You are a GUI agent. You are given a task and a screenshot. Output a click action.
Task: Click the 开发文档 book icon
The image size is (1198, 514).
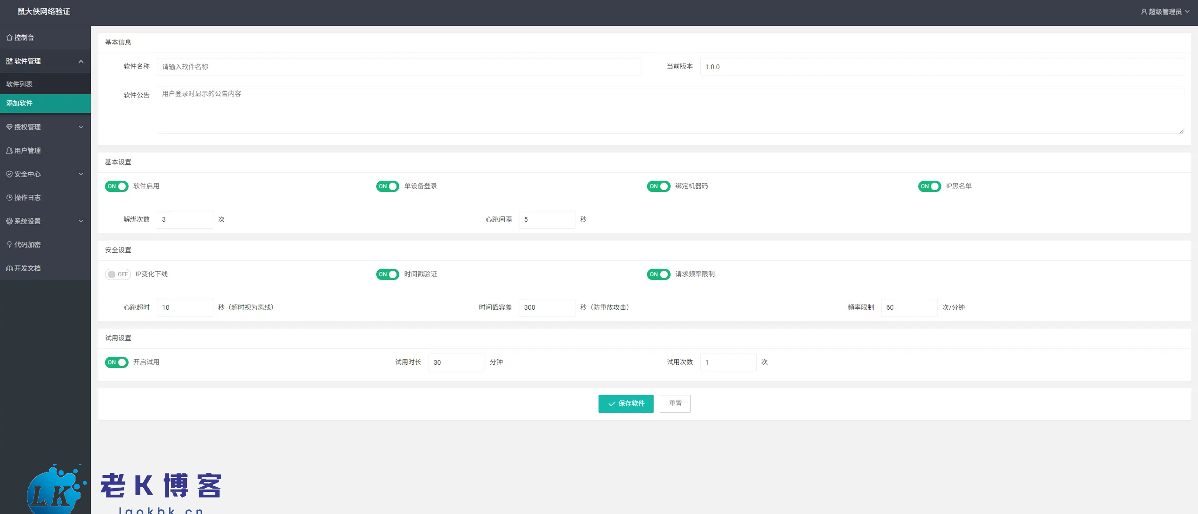click(9, 268)
